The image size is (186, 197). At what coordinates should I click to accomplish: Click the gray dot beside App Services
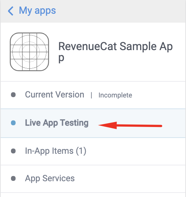tap(13, 178)
